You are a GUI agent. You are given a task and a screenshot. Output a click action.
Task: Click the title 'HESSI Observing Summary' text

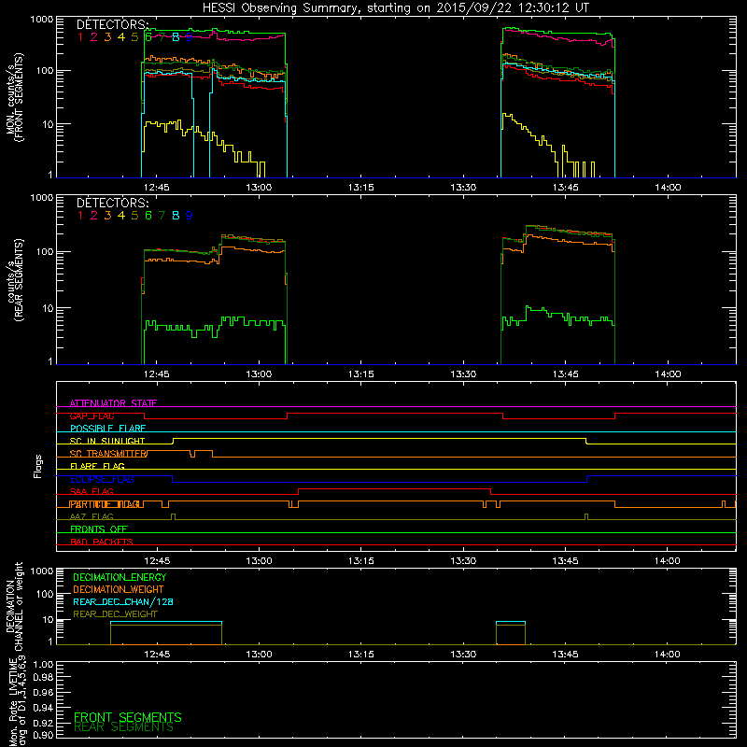pyautogui.click(x=279, y=8)
